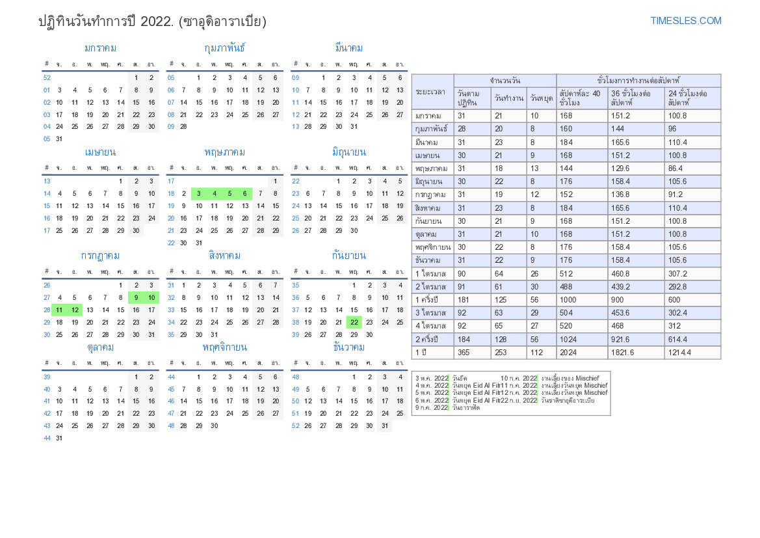Image resolution: width=760 pixels, height=538 pixels.
Task: Open the TIMESLES.COM link
Action: 685,21
